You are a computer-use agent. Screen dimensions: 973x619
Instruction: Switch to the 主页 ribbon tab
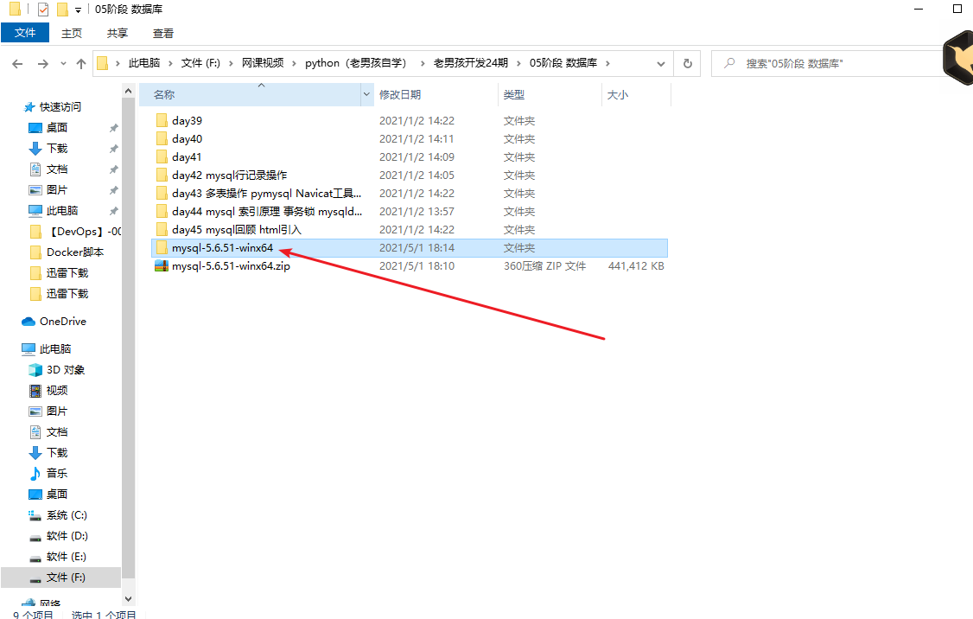[x=72, y=33]
